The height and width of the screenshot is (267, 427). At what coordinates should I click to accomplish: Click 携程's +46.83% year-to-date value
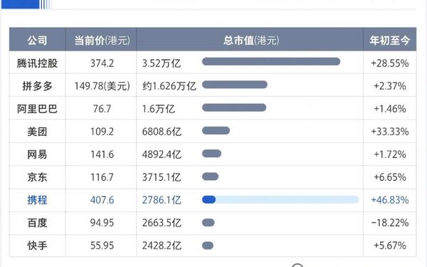[389, 200]
